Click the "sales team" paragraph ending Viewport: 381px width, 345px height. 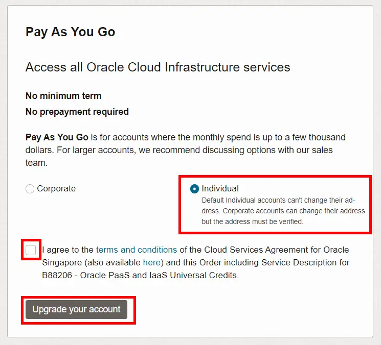36,163
